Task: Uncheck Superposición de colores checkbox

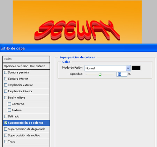Action: (6, 123)
